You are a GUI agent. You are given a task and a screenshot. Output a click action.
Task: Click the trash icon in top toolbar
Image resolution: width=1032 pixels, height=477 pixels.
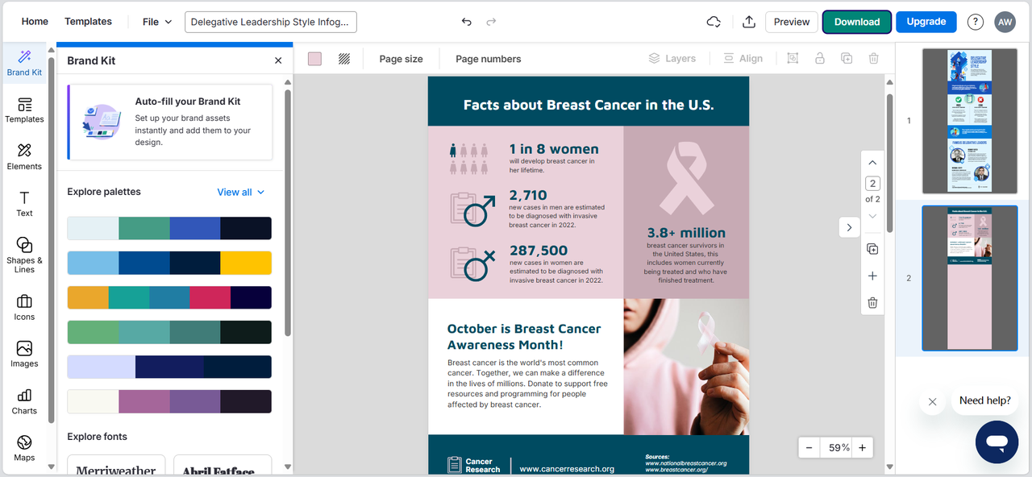point(873,58)
